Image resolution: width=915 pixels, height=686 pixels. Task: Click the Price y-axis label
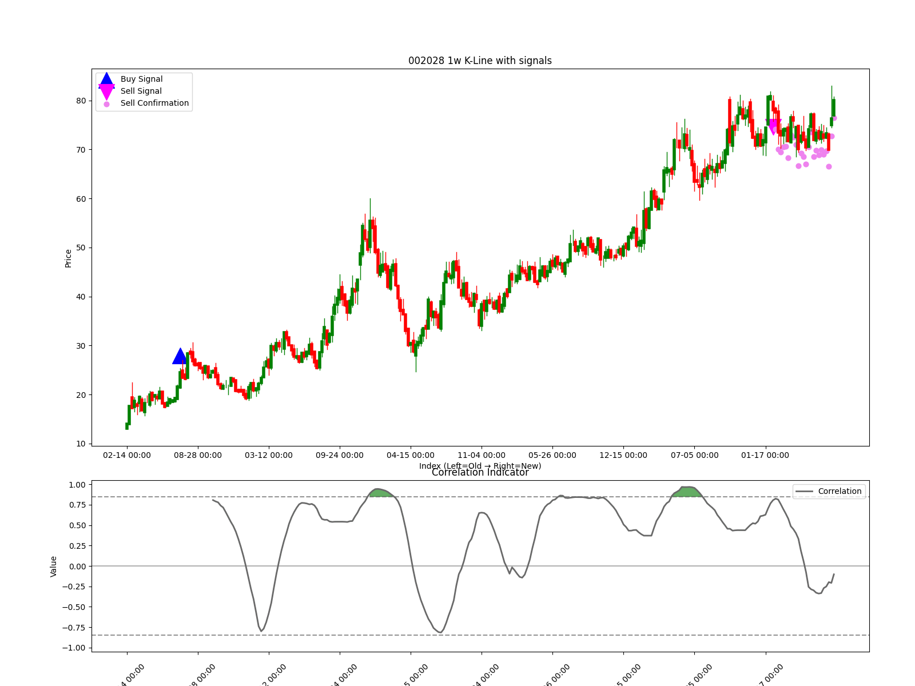pos(68,258)
